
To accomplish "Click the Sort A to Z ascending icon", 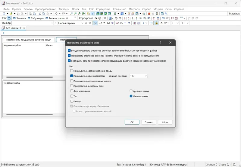I will click(x=125, y=18).
